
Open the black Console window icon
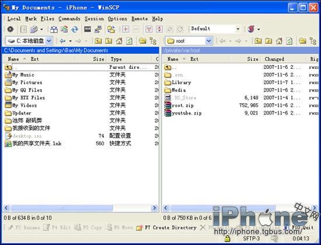click(88, 29)
